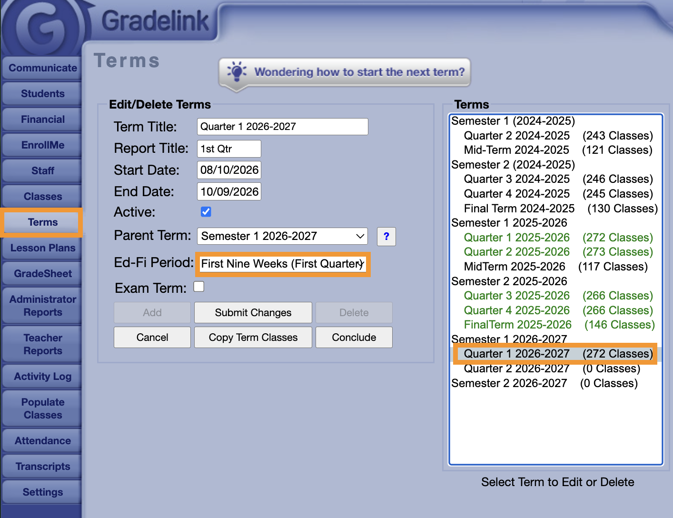This screenshot has width=673, height=518.
Task: Click the Submit Changes button
Action: [x=253, y=312]
